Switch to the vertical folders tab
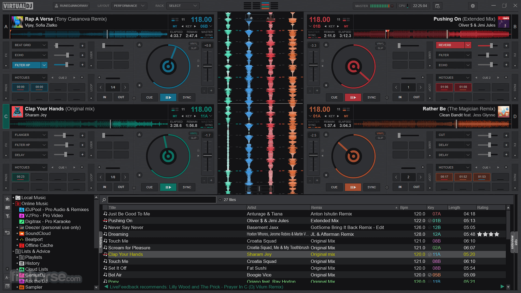The height and width of the screenshot is (293, 521). [x=101, y=243]
